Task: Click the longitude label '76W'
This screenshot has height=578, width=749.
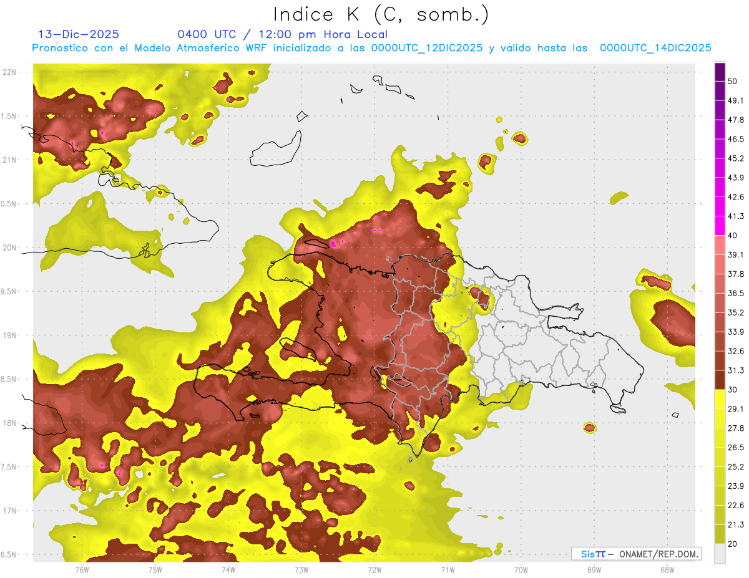Action: click(82, 569)
